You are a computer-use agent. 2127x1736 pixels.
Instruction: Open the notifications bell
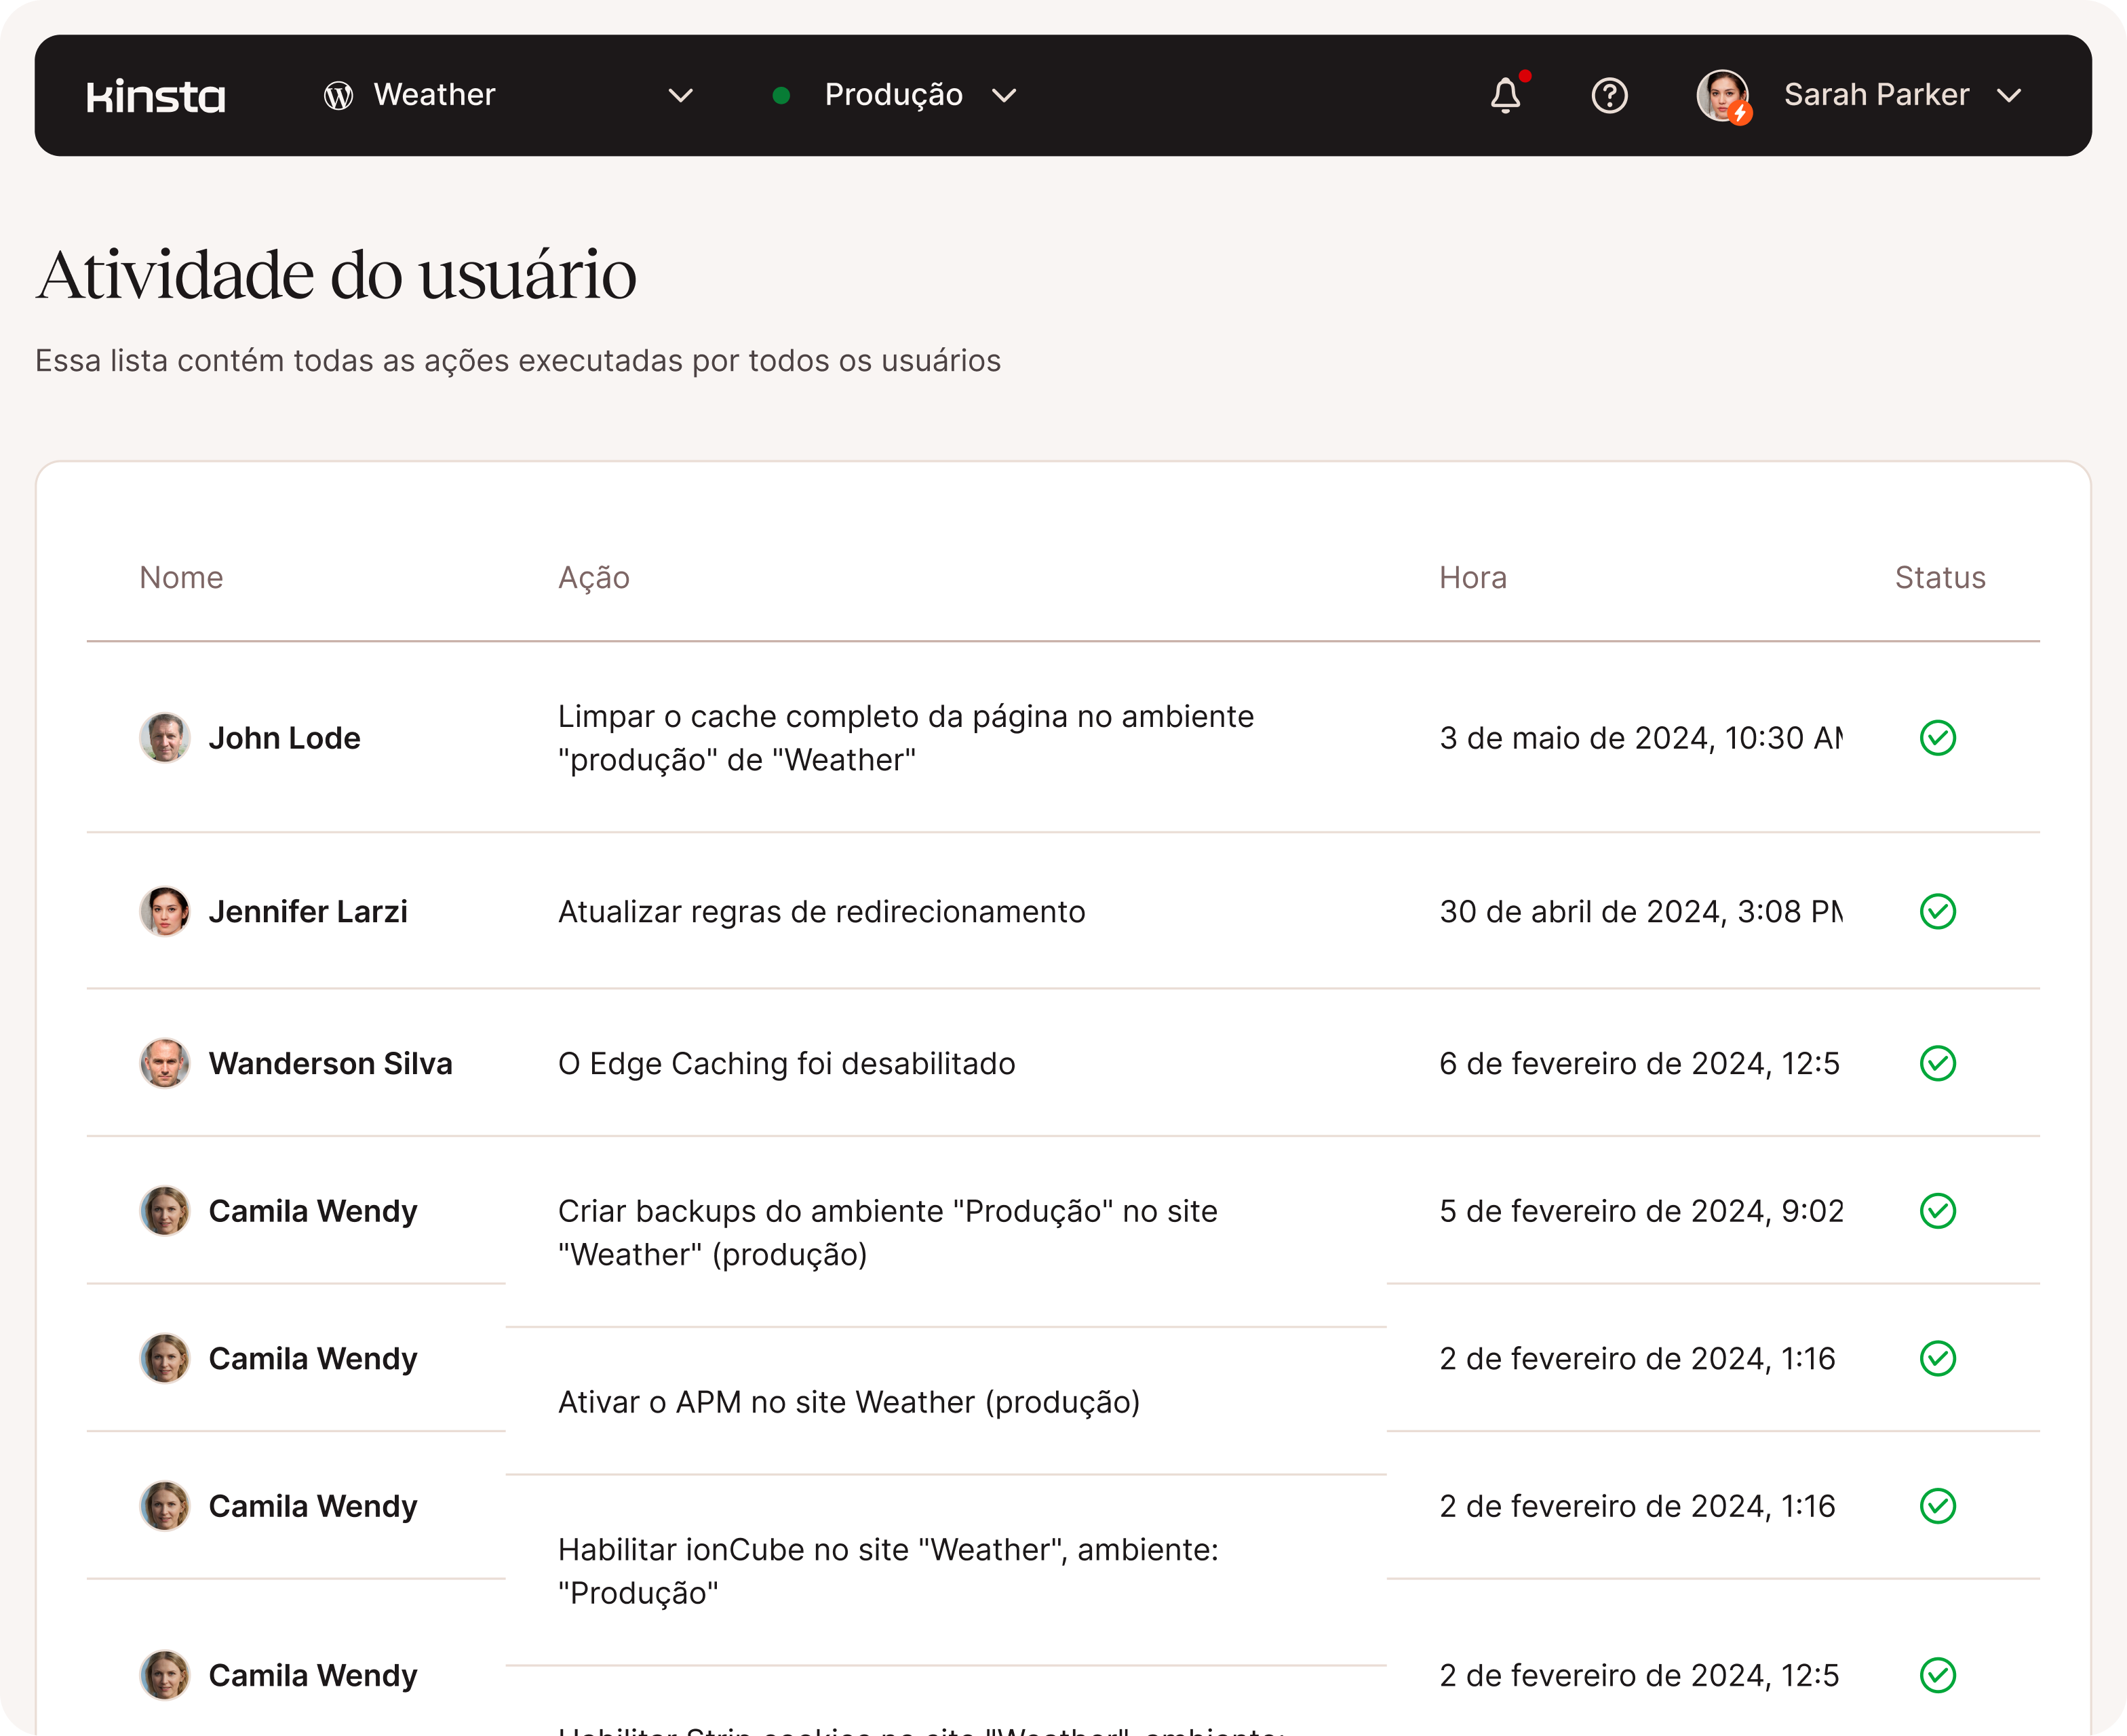point(1505,96)
